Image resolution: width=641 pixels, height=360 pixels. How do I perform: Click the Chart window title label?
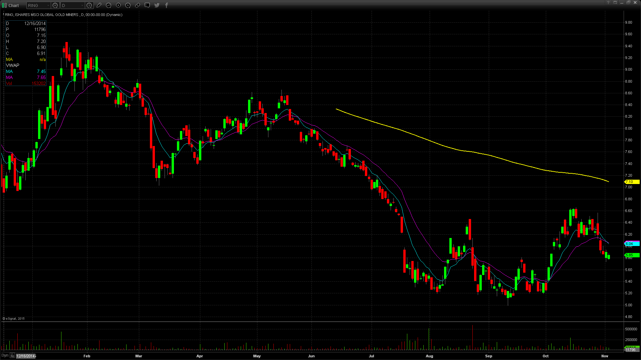pyautogui.click(x=14, y=5)
